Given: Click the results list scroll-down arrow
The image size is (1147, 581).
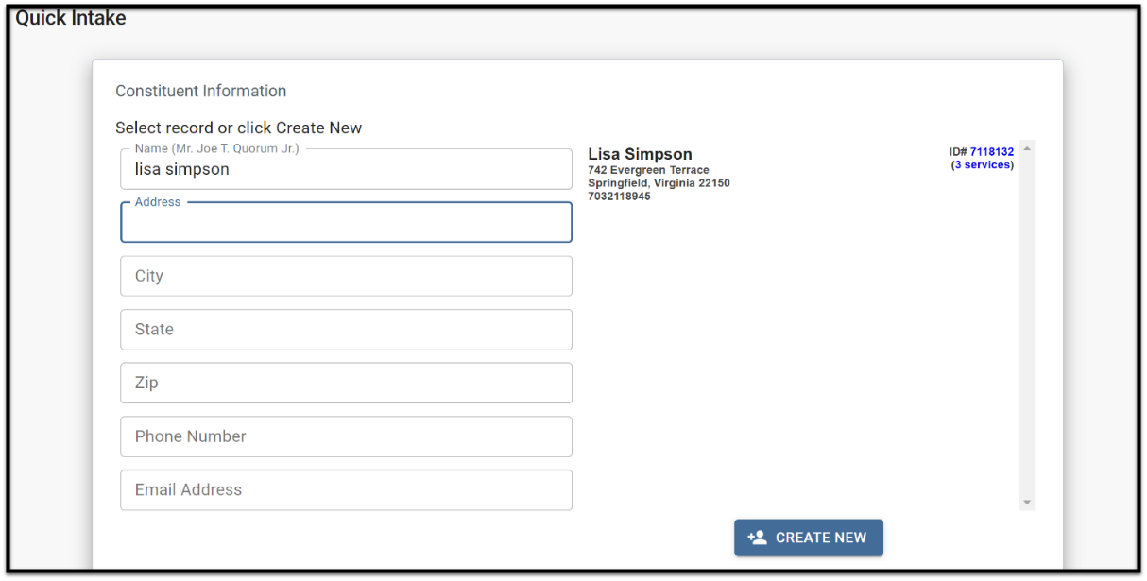Looking at the screenshot, I should pyautogui.click(x=1027, y=503).
